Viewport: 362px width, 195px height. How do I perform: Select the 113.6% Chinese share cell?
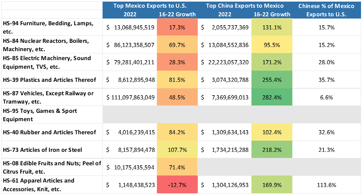[326, 185]
